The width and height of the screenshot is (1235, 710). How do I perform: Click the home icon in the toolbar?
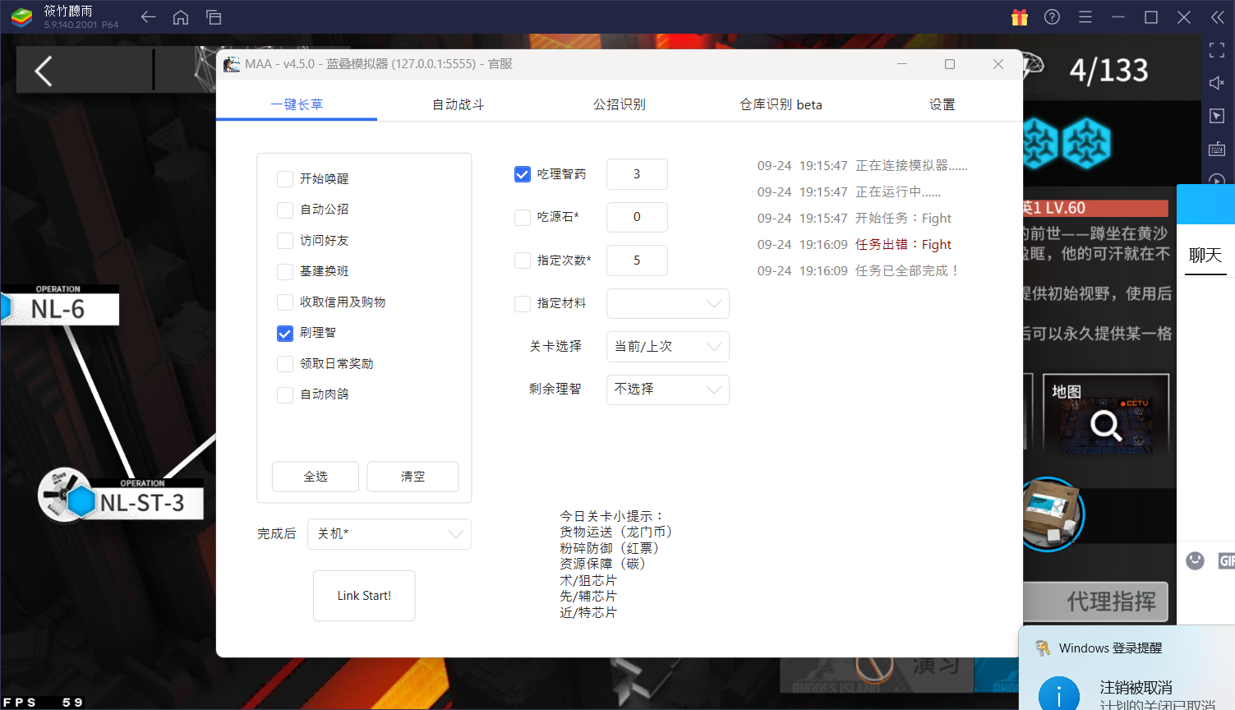(x=181, y=16)
